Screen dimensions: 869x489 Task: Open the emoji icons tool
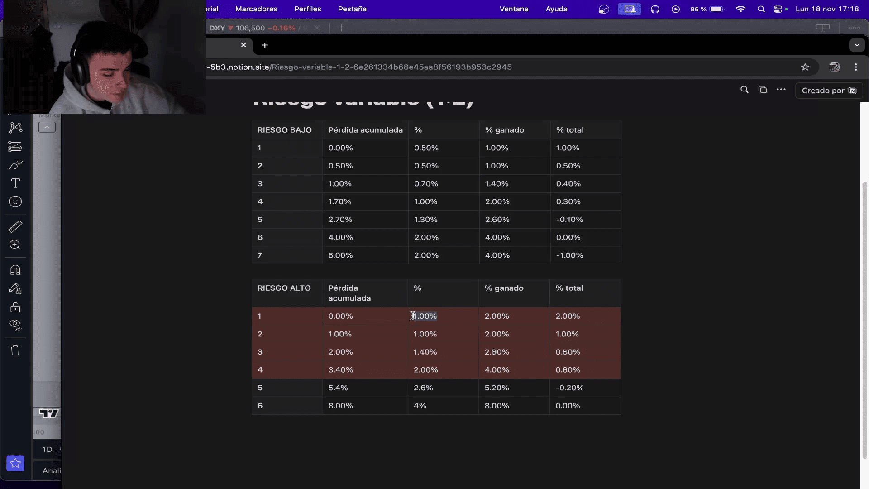coord(15,202)
